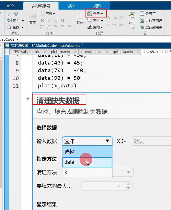This screenshot has height=210, width=171.
Task: Open the getdata.mlx file tab
Action: [x=123, y=52]
